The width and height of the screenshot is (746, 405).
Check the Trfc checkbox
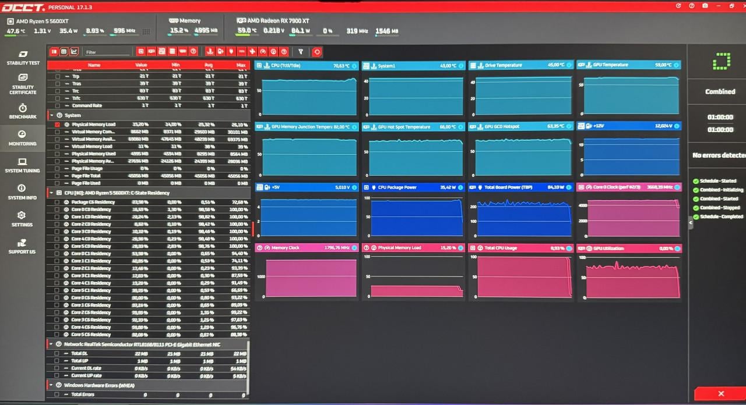pos(57,98)
